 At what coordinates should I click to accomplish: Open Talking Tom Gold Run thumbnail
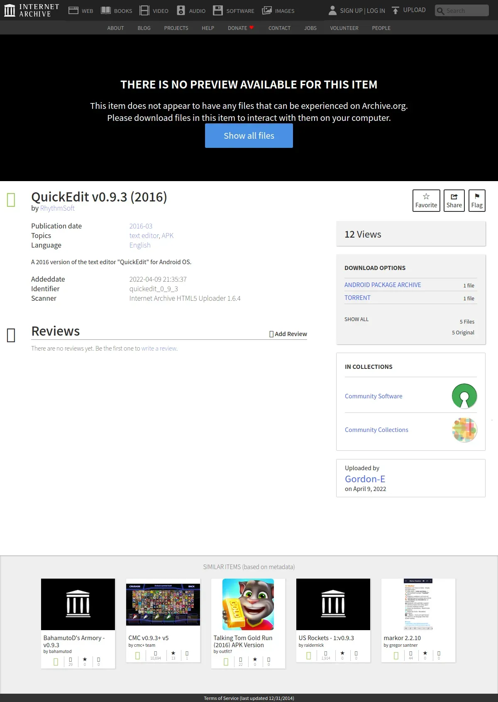pyautogui.click(x=248, y=604)
